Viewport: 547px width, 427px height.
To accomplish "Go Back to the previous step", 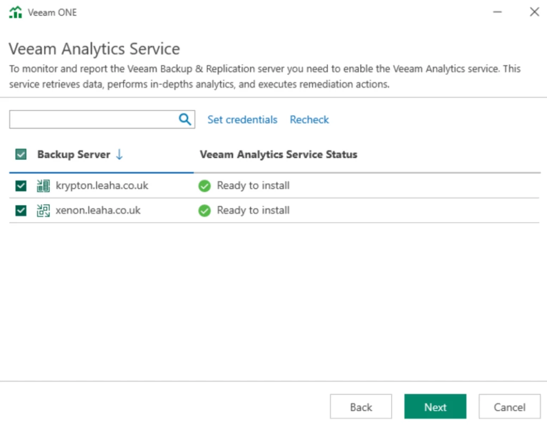I will coord(361,407).
